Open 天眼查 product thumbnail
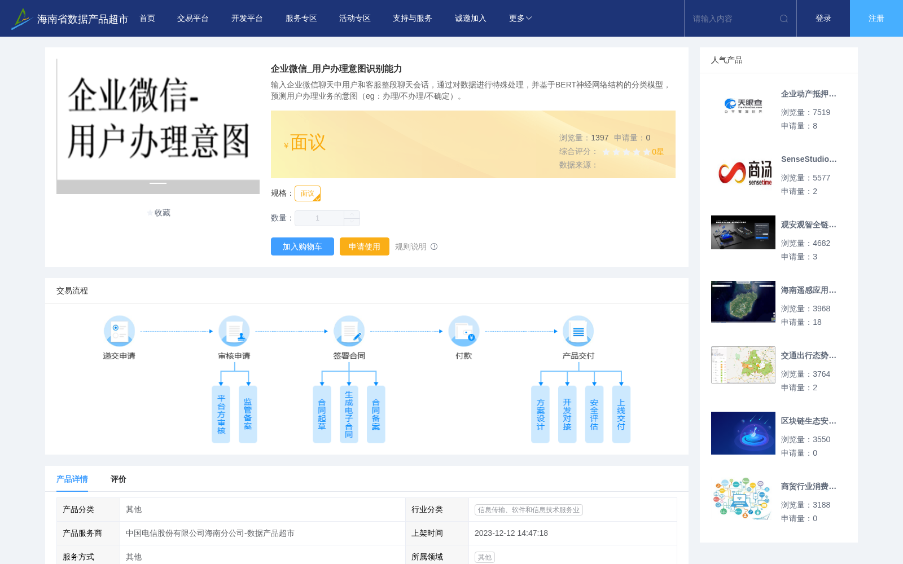This screenshot has width=903, height=564. tap(743, 106)
